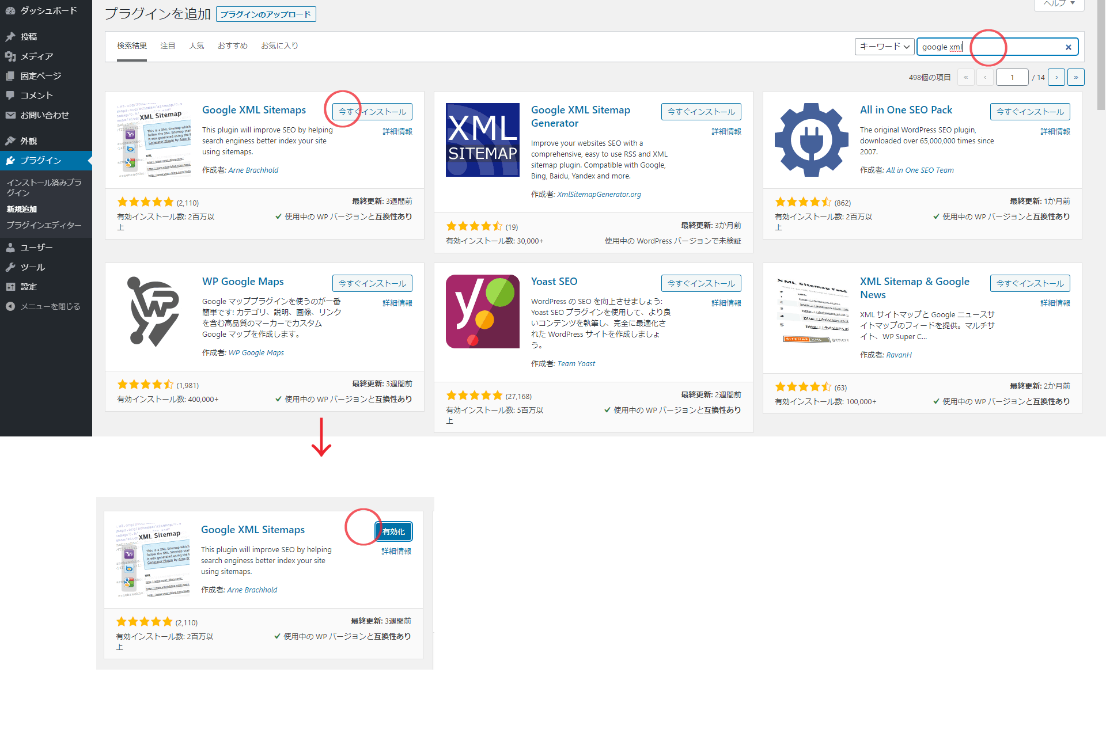Viewport: 1106px width, 737px height.
Task: Click the Plugins (プラグイン) plug icon
Action: (10, 161)
